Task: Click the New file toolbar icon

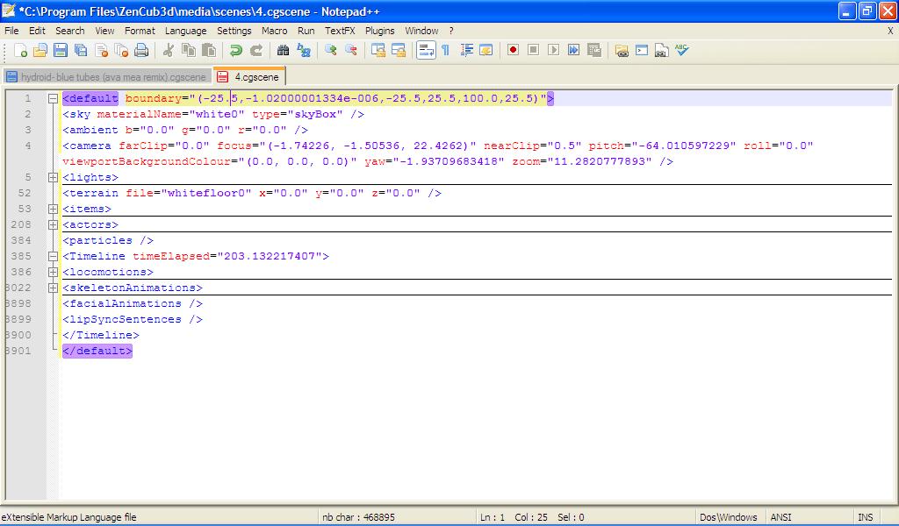Action: [20, 51]
